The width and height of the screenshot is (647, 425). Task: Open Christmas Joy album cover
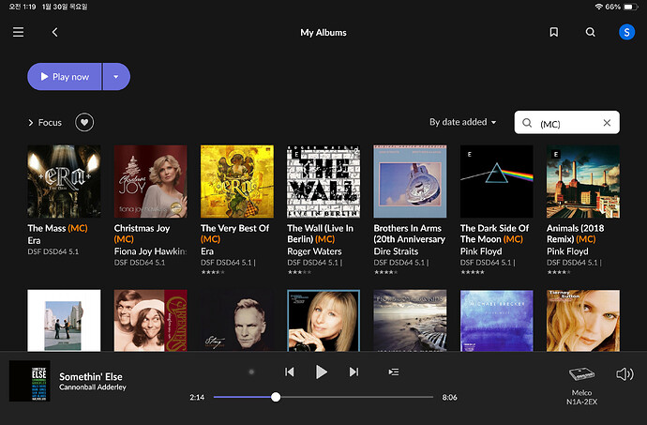point(150,181)
